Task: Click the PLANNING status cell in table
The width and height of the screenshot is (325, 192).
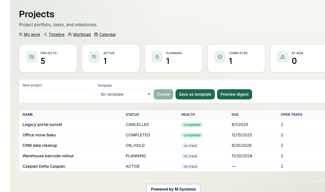Action: click(x=136, y=156)
